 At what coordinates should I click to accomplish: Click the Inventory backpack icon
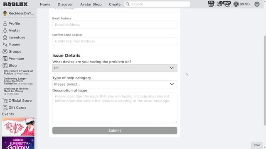tap(5, 38)
